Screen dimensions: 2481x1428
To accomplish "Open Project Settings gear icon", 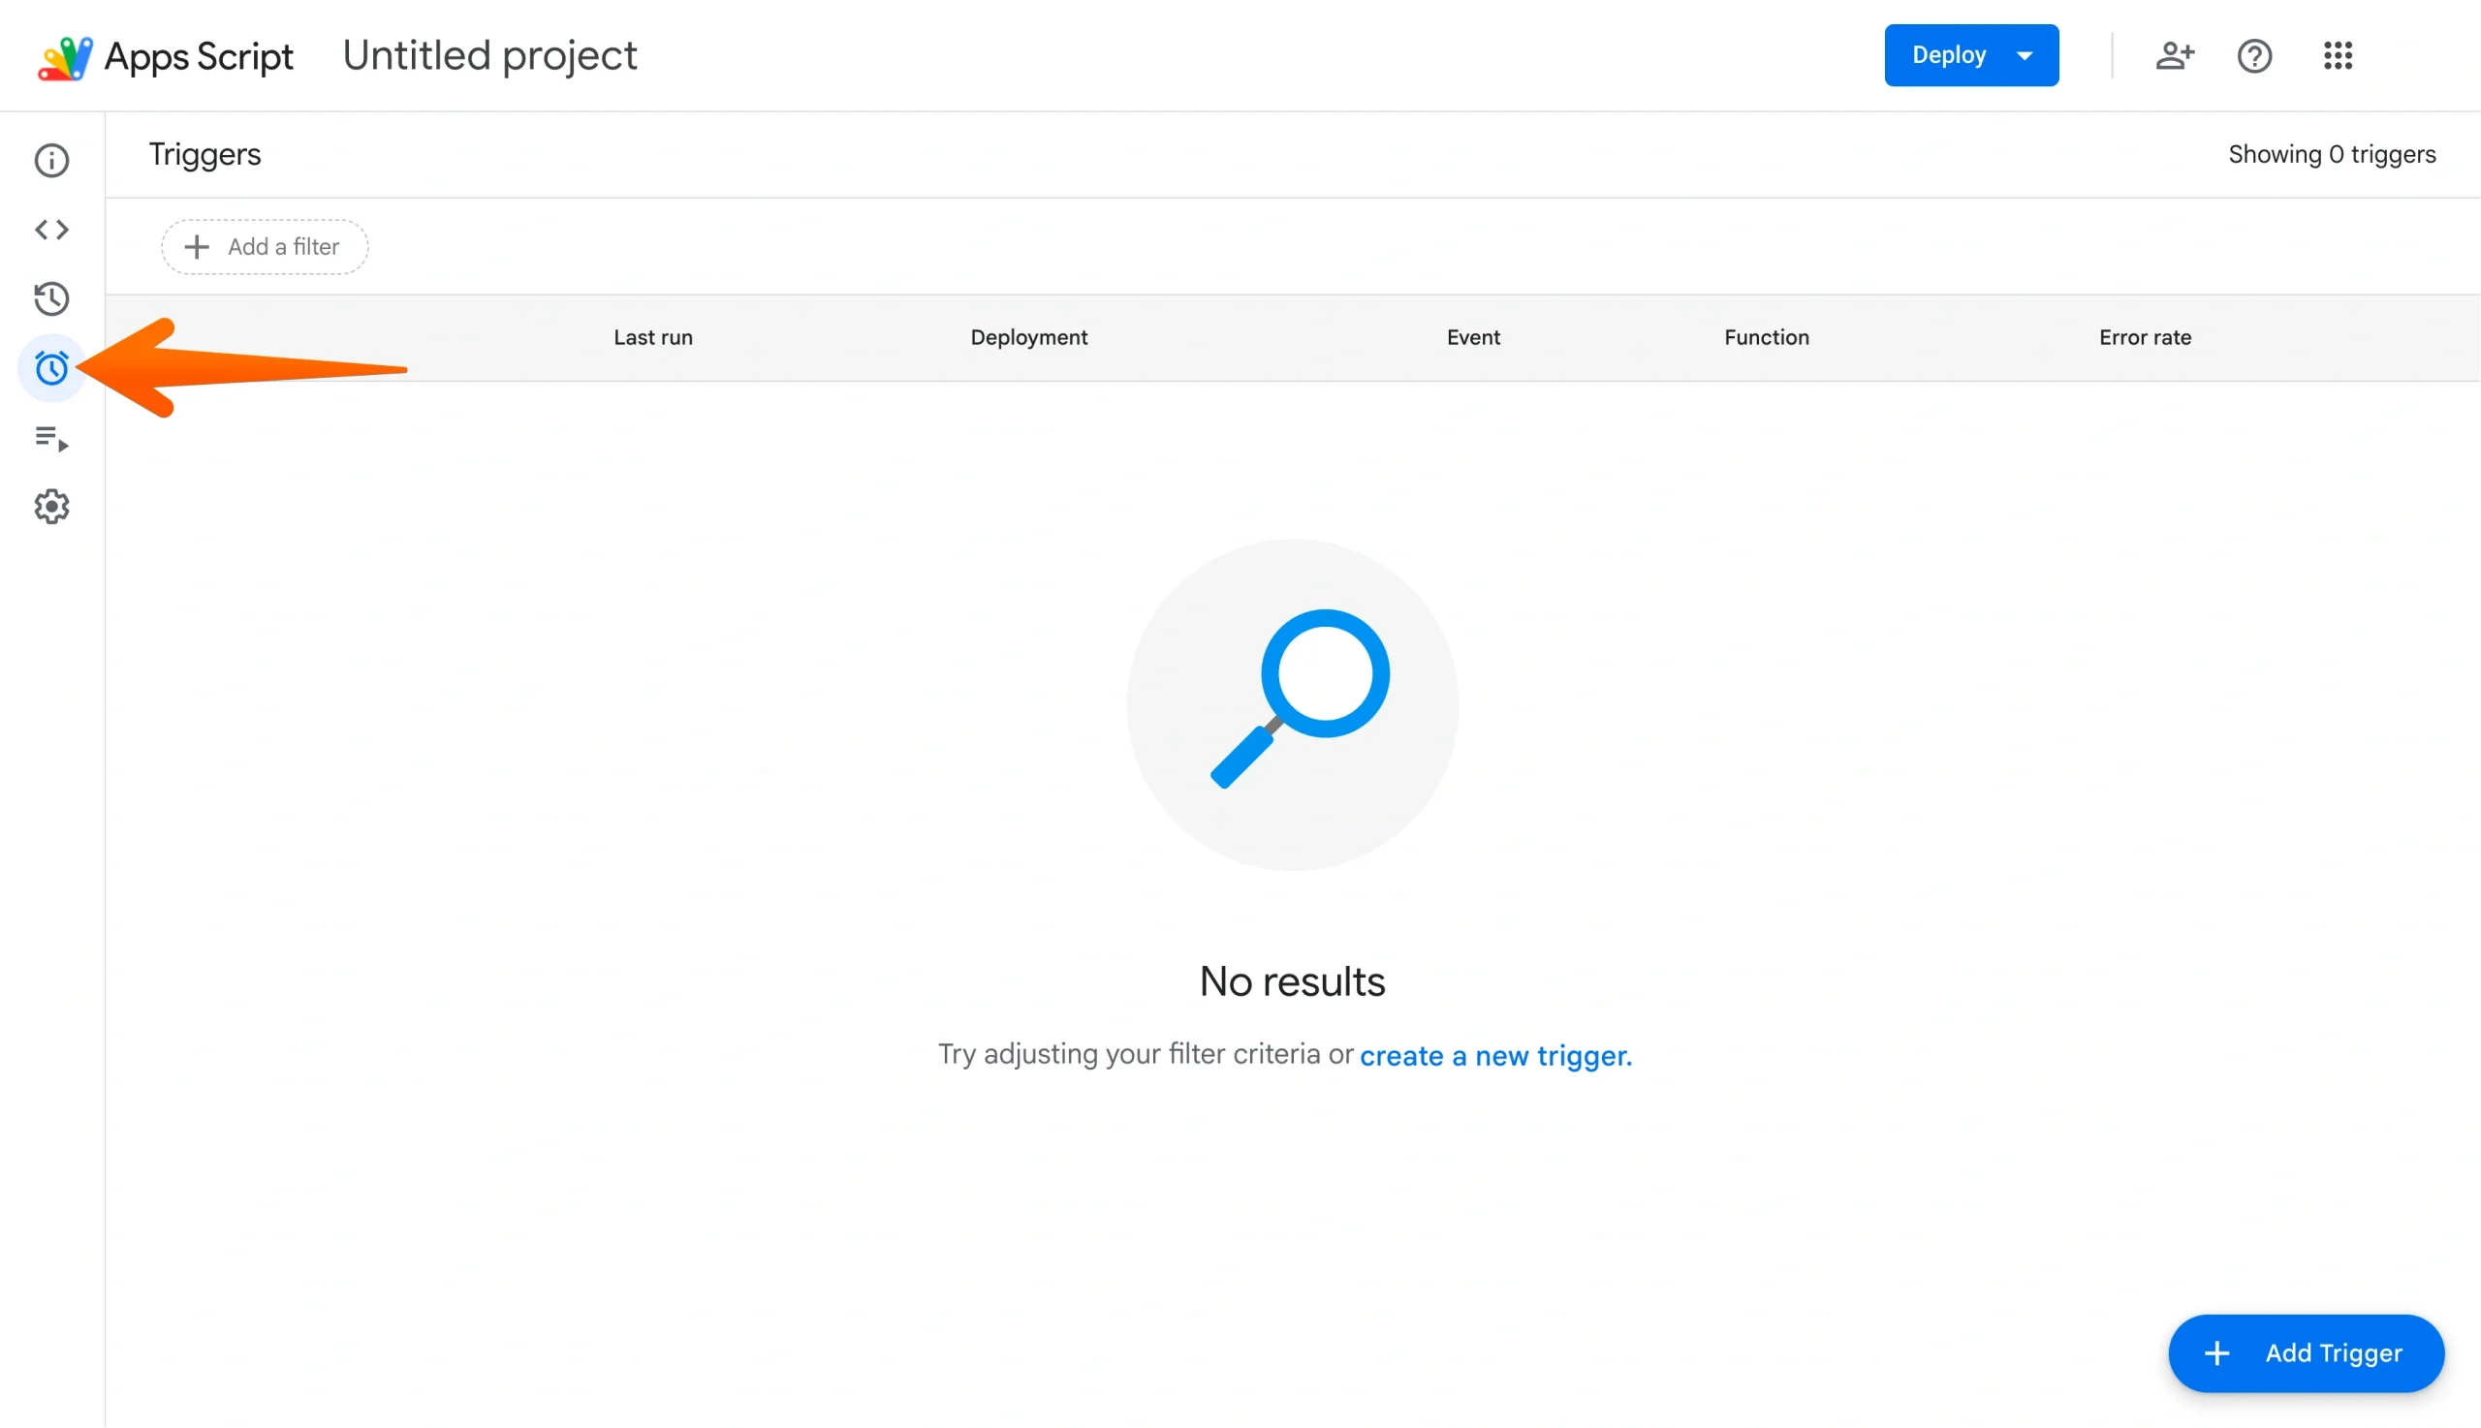I will [x=52, y=507].
